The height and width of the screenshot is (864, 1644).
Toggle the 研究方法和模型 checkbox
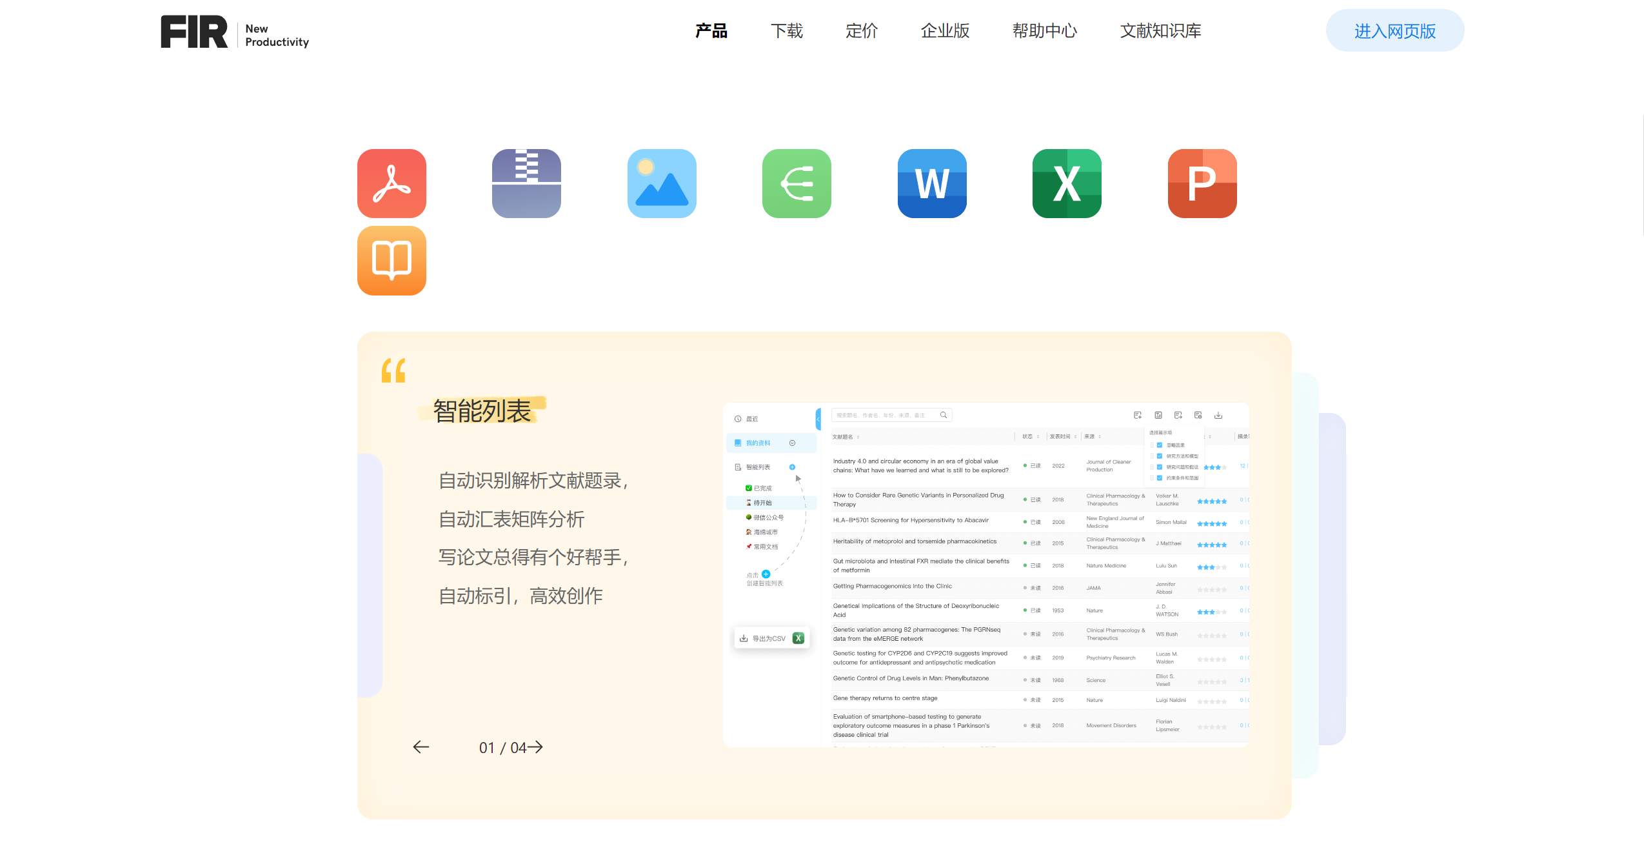pos(1160,457)
